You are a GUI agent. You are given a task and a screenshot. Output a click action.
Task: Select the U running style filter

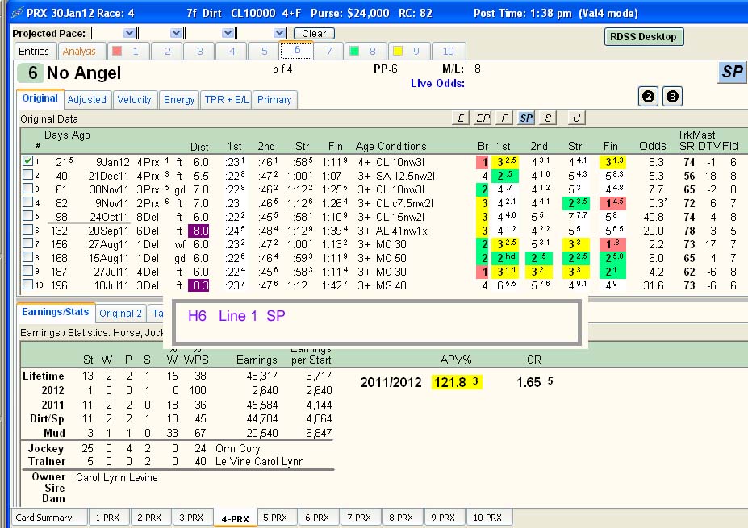click(x=576, y=118)
